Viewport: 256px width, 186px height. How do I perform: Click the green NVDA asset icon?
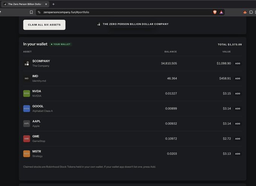point(27,94)
